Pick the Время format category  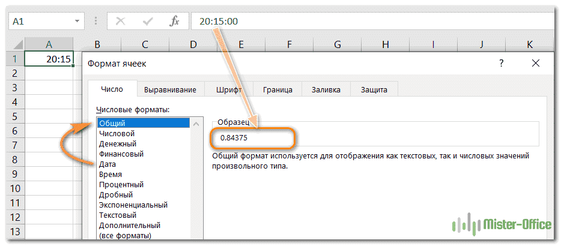coord(112,174)
